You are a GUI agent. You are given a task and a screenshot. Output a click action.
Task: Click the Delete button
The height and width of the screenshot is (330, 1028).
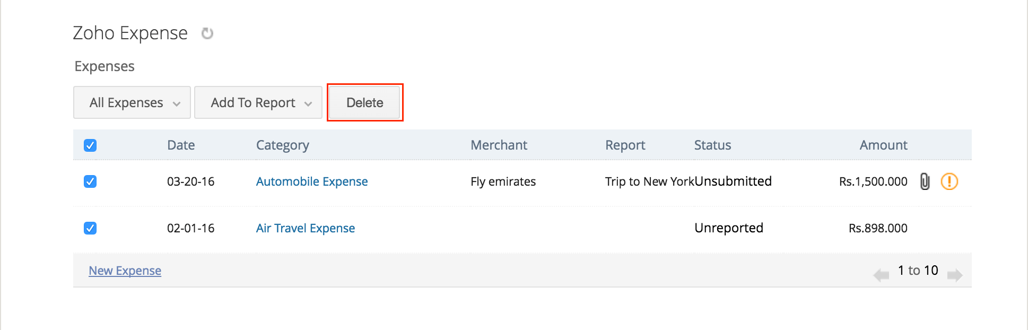pyautogui.click(x=364, y=102)
